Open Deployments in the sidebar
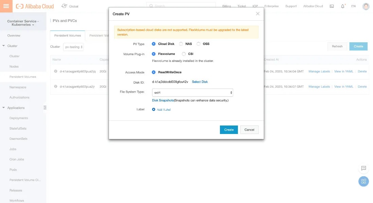The image size is (373, 203). (x=19, y=118)
